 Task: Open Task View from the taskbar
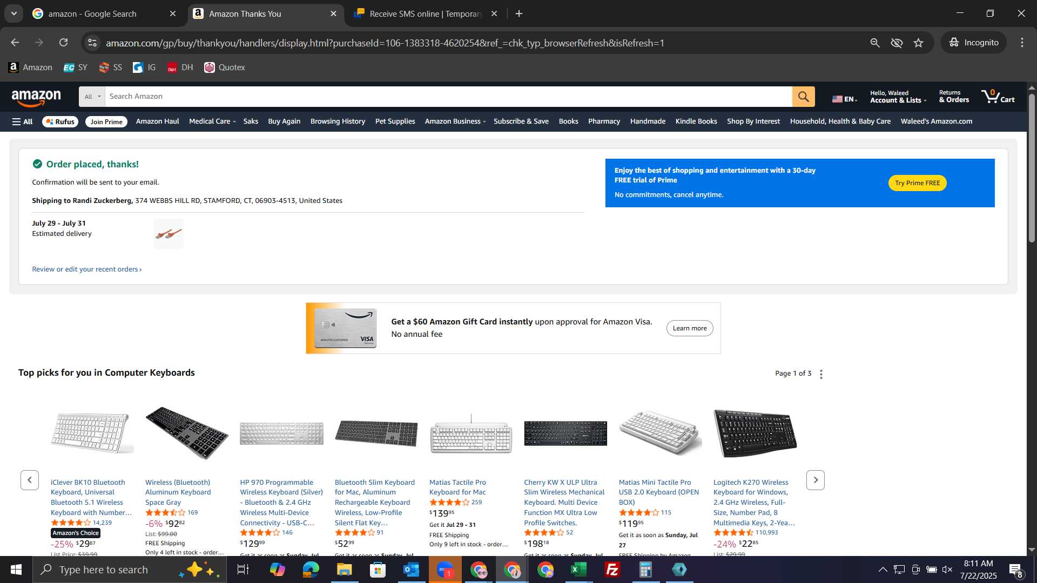point(243,570)
